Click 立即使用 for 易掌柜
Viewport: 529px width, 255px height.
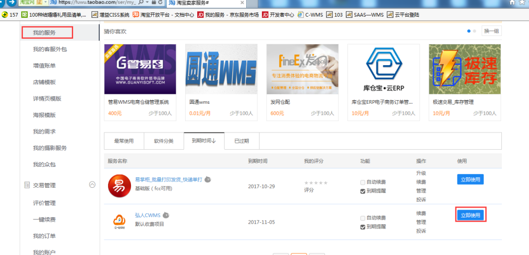[470, 179]
